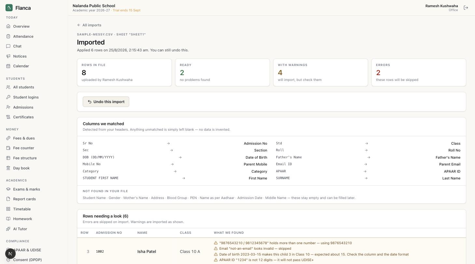Screen dimensions: 475x264
Task: Click the Day book icon
Action: [8, 168]
